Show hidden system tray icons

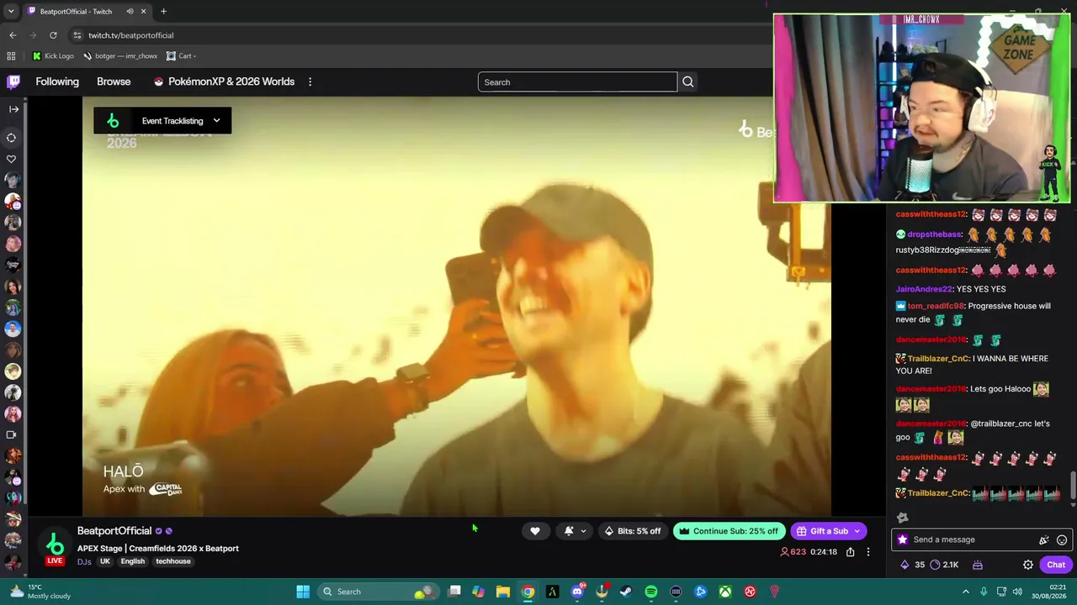click(966, 592)
